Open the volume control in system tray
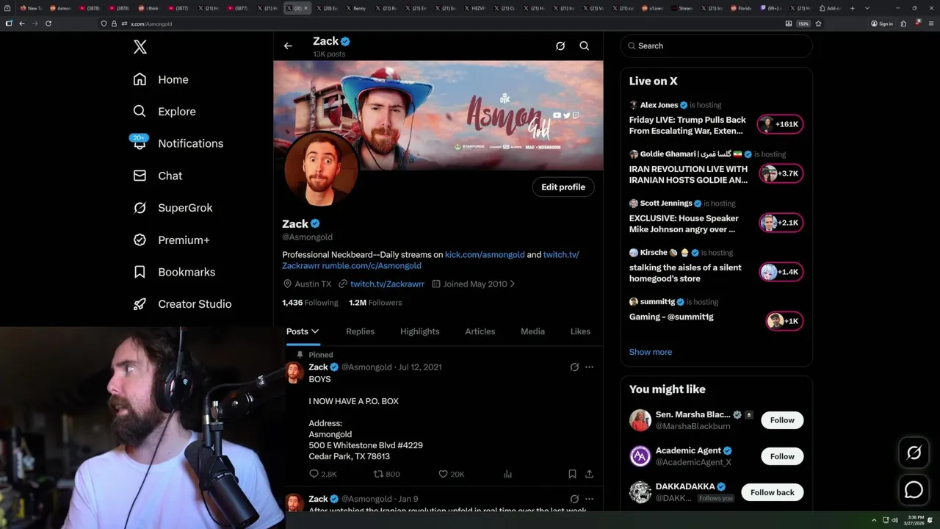Viewport: 940px width, 529px height. [894, 520]
